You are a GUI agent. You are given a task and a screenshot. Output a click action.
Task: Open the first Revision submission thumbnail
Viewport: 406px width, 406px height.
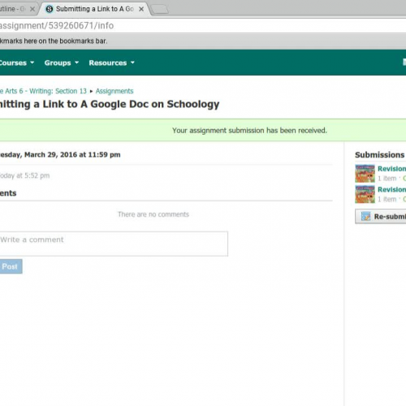coord(365,174)
